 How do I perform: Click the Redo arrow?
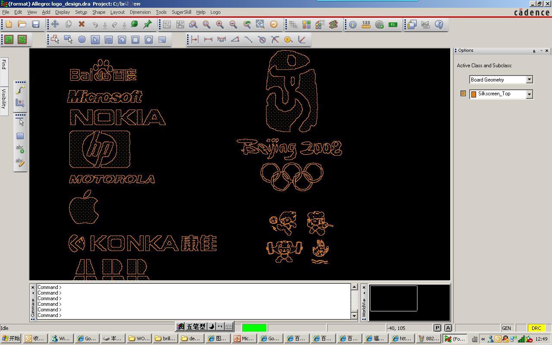[x=115, y=25]
